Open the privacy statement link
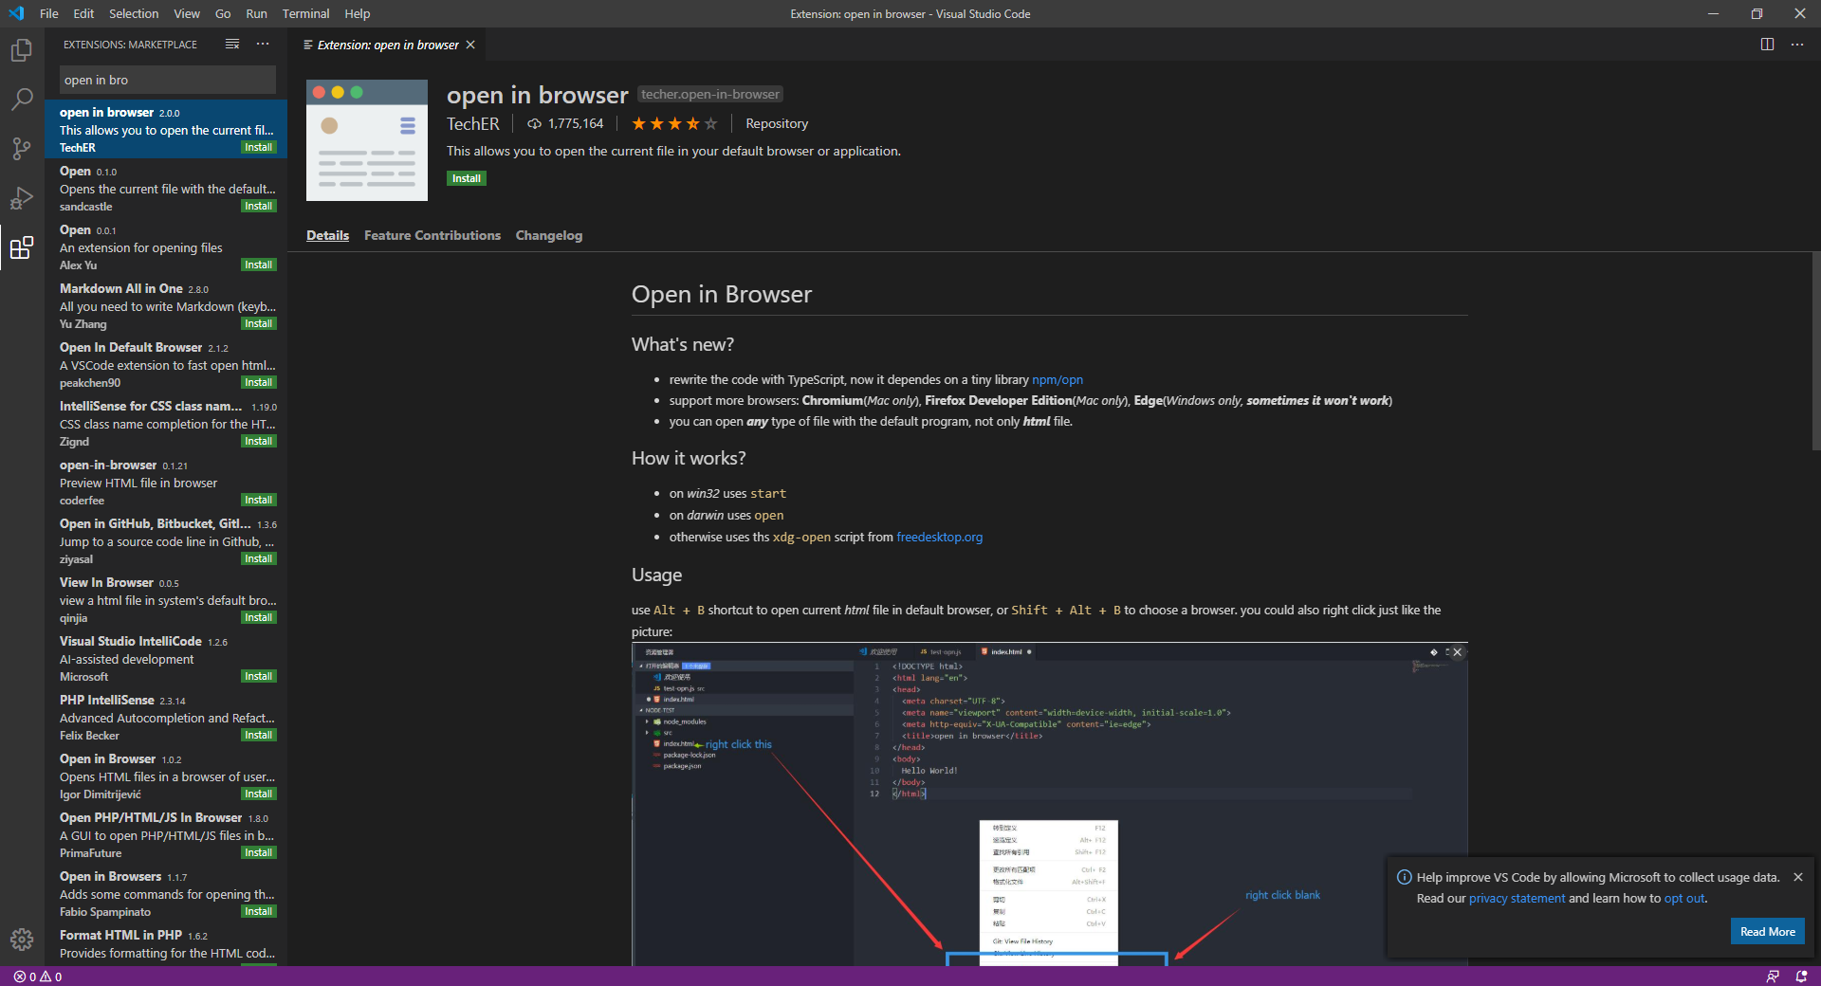 1517,898
